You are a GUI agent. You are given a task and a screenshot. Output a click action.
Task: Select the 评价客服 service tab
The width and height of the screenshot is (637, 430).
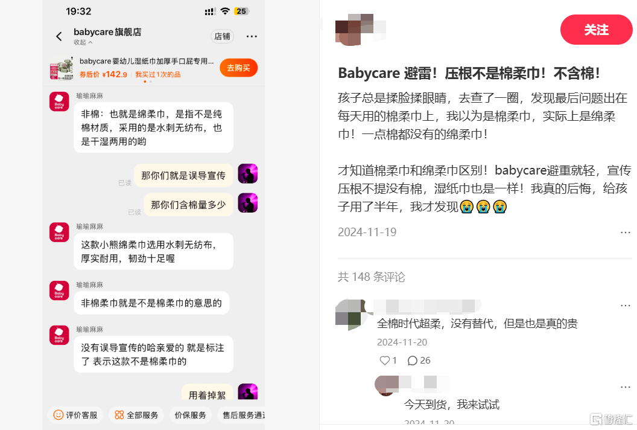point(75,415)
